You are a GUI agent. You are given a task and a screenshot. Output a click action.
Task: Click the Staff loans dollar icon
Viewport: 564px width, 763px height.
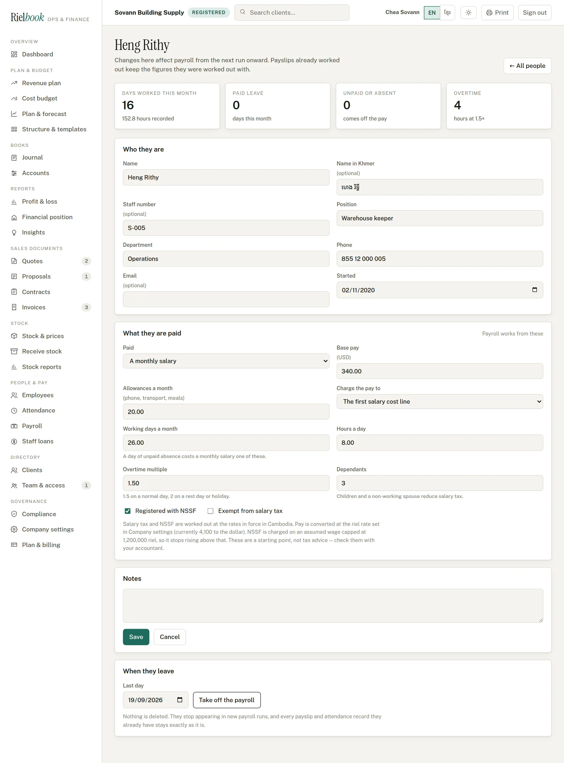14,441
